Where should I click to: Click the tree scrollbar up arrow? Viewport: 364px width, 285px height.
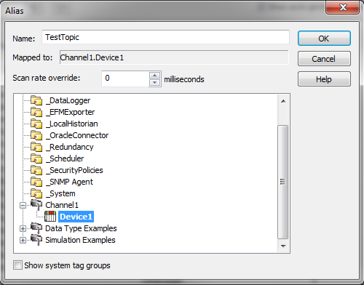(x=283, y=101)
